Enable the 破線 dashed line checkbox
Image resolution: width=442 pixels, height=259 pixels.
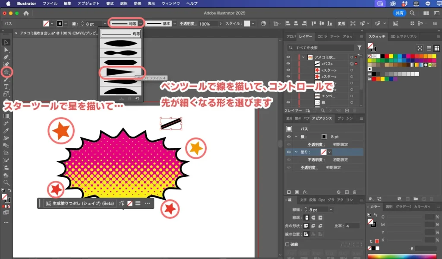pos(288,244)
